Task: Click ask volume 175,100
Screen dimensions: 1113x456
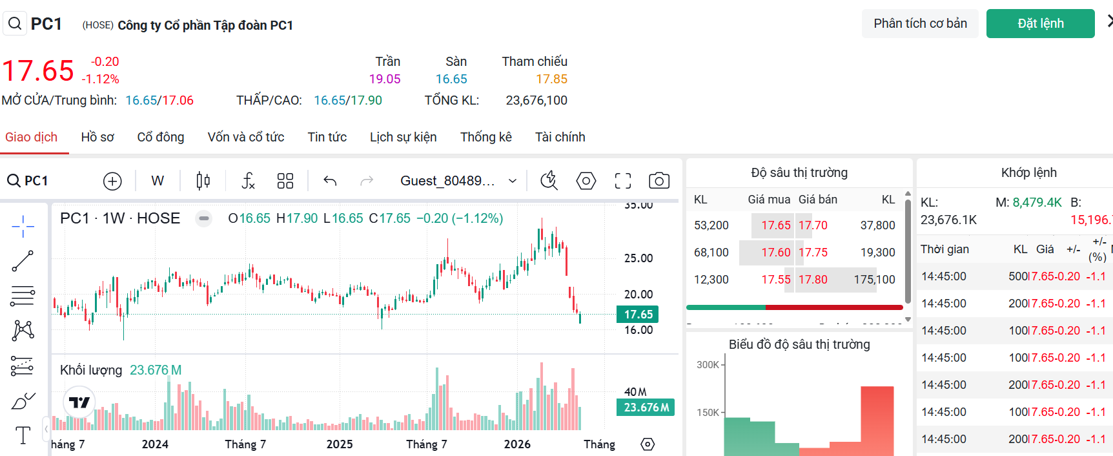Action: coord(875,280)
